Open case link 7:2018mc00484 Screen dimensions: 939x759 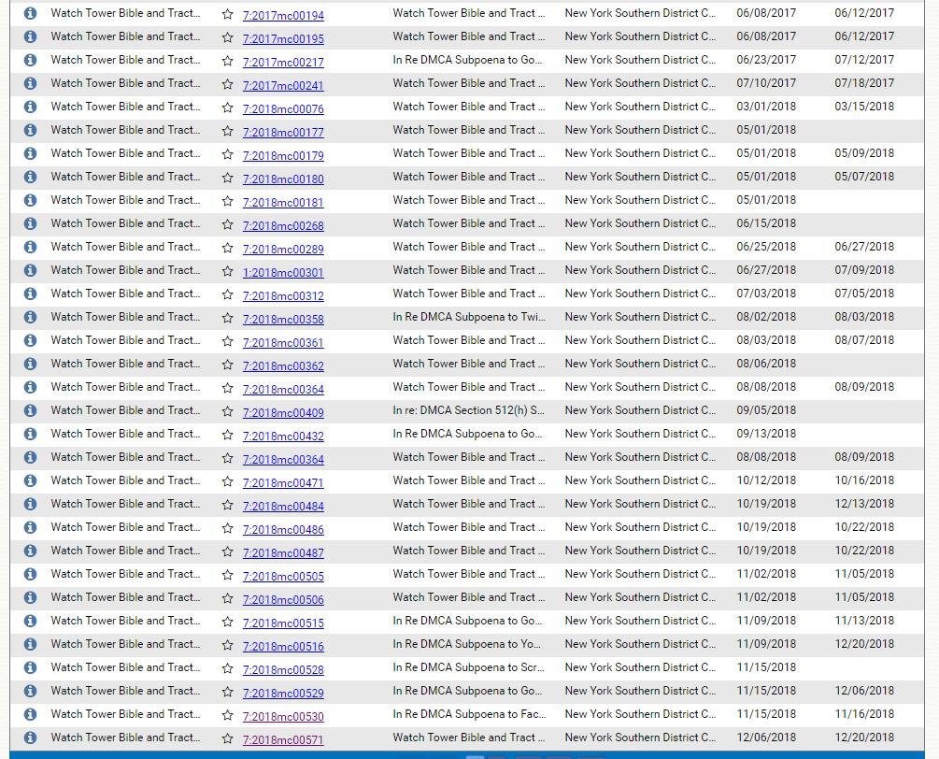(x=283, y=506)
